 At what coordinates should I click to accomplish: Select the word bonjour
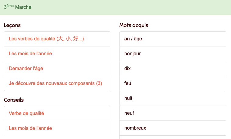(133, 54)
